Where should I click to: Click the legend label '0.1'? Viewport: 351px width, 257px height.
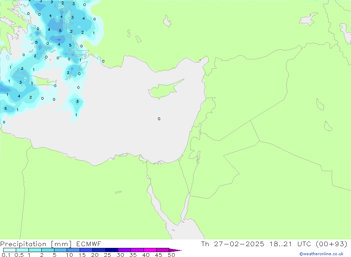[6, 255]
